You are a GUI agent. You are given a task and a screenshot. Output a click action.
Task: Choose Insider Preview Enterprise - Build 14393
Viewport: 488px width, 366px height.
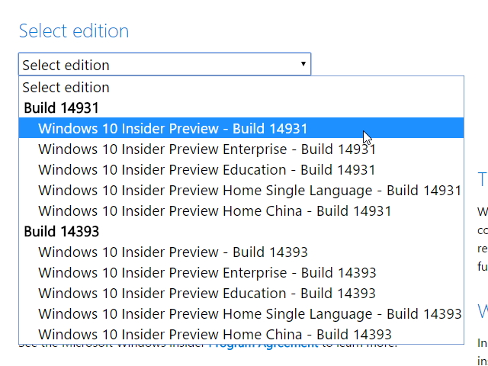[207, 272]
